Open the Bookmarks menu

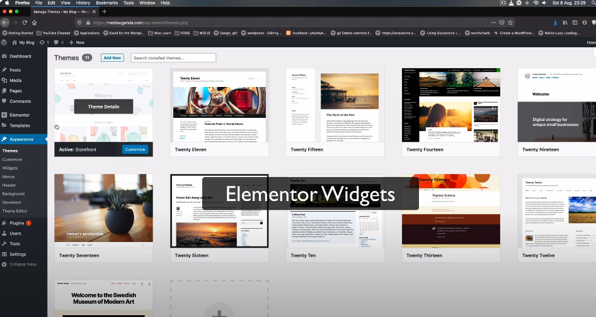(107, 3)
